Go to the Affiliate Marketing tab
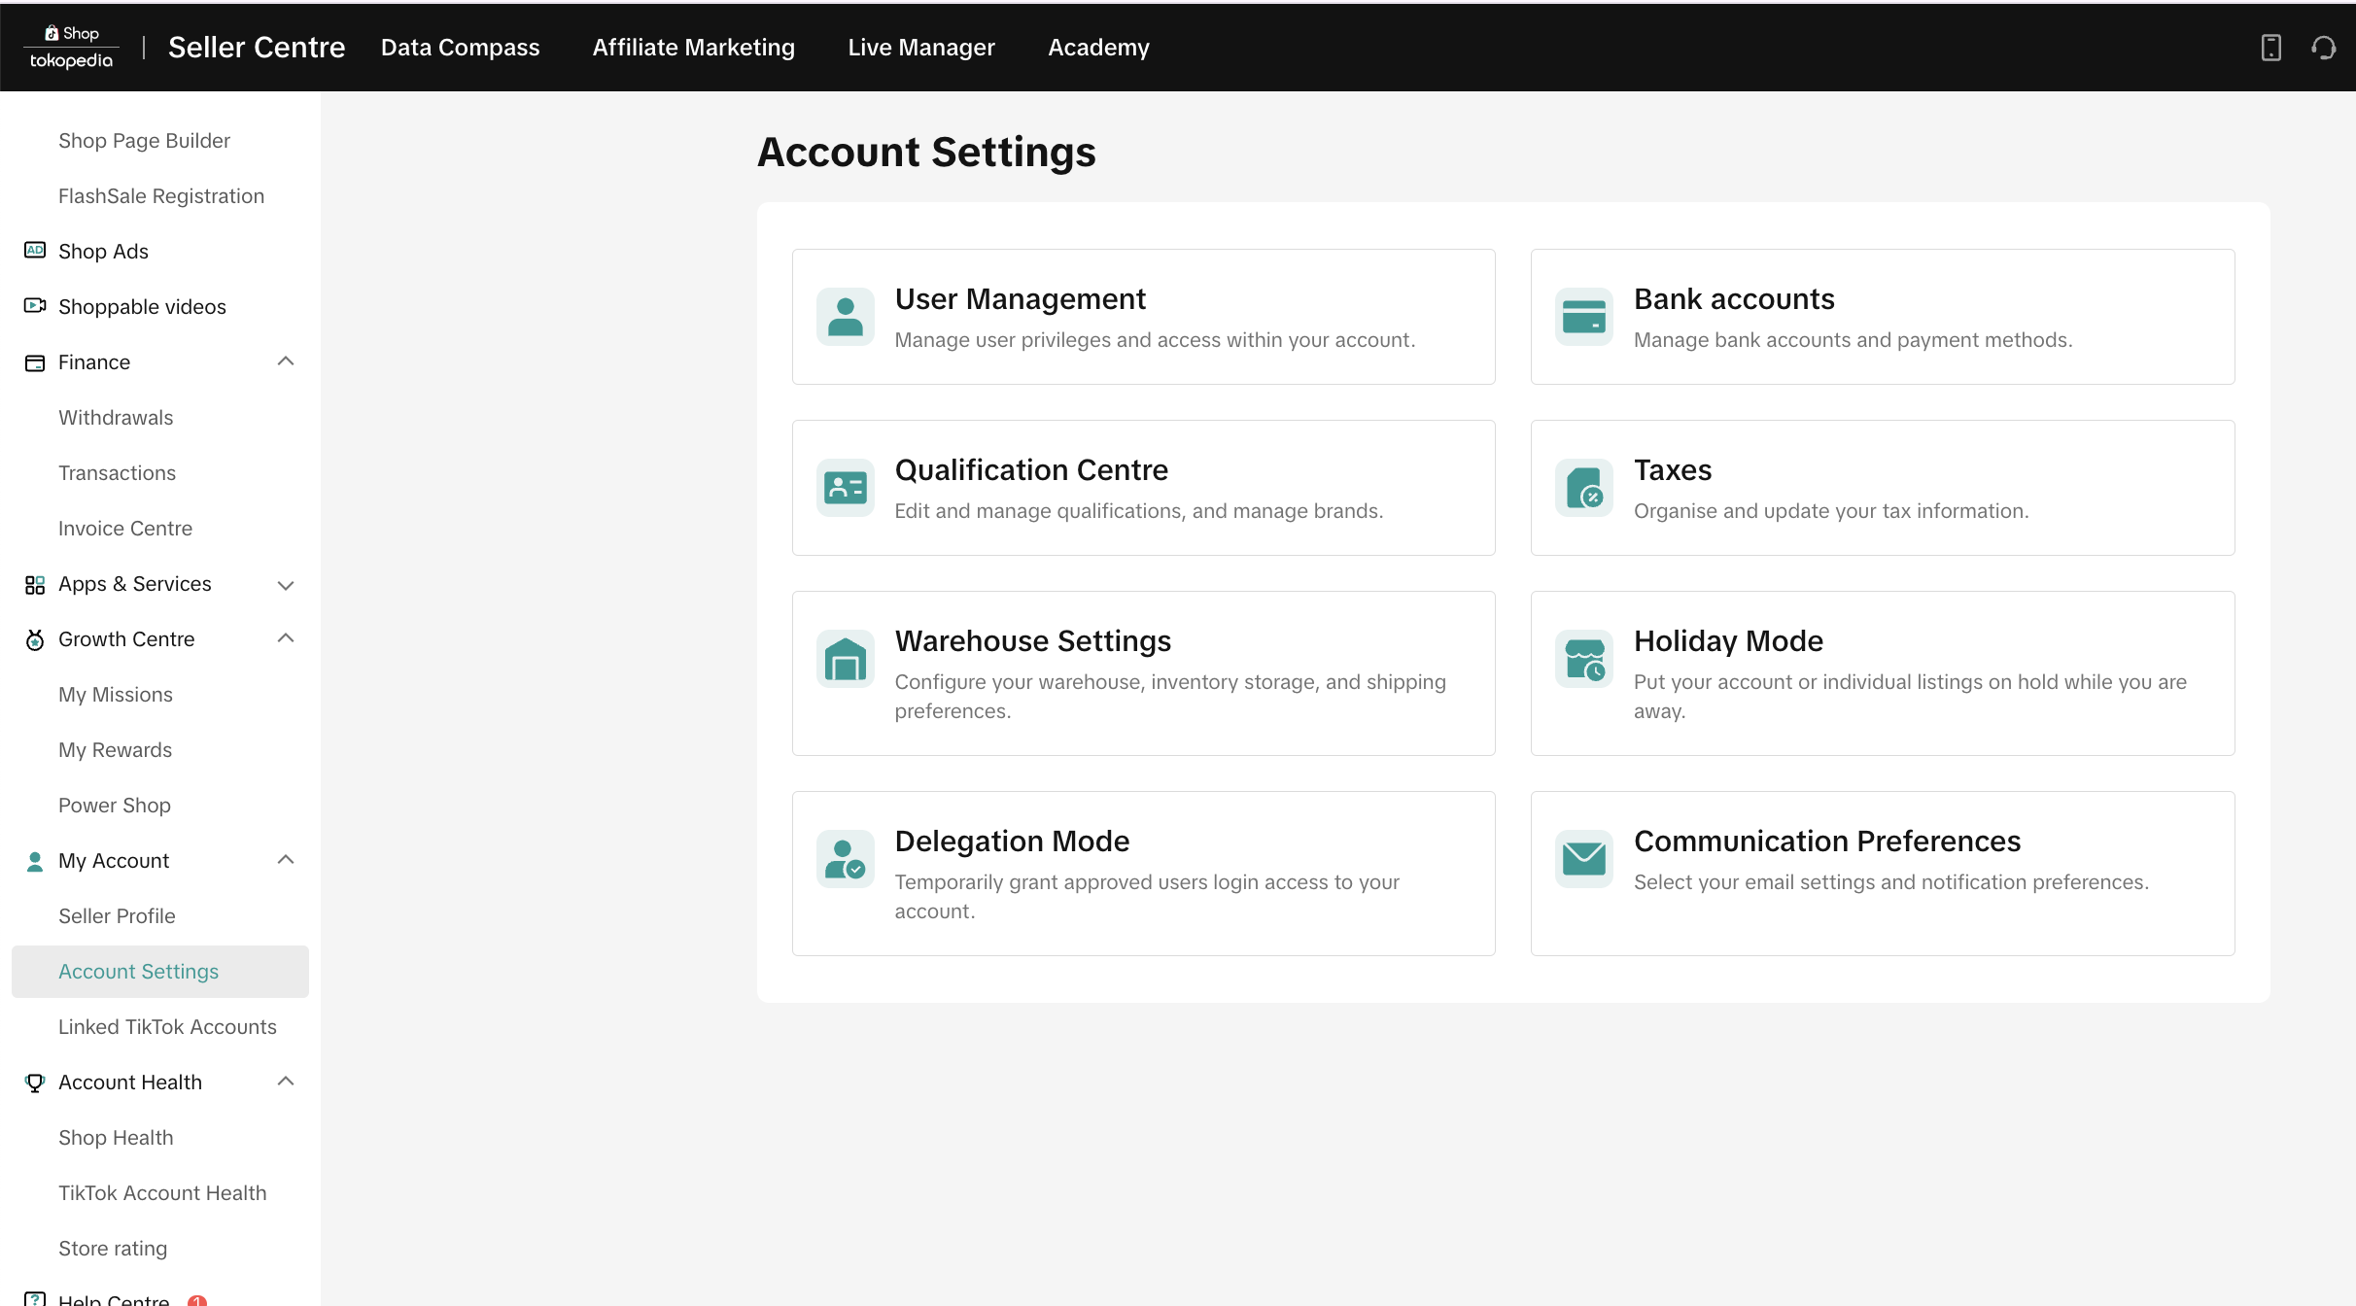 [x=693, y=48]
